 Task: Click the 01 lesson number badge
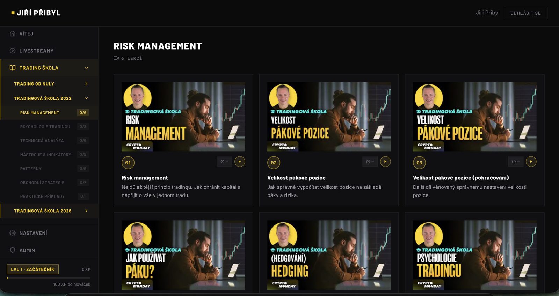[128, 163]
